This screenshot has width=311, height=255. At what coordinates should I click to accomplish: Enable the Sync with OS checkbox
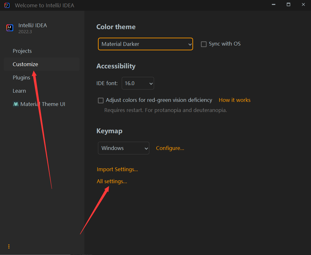(204, 44)
